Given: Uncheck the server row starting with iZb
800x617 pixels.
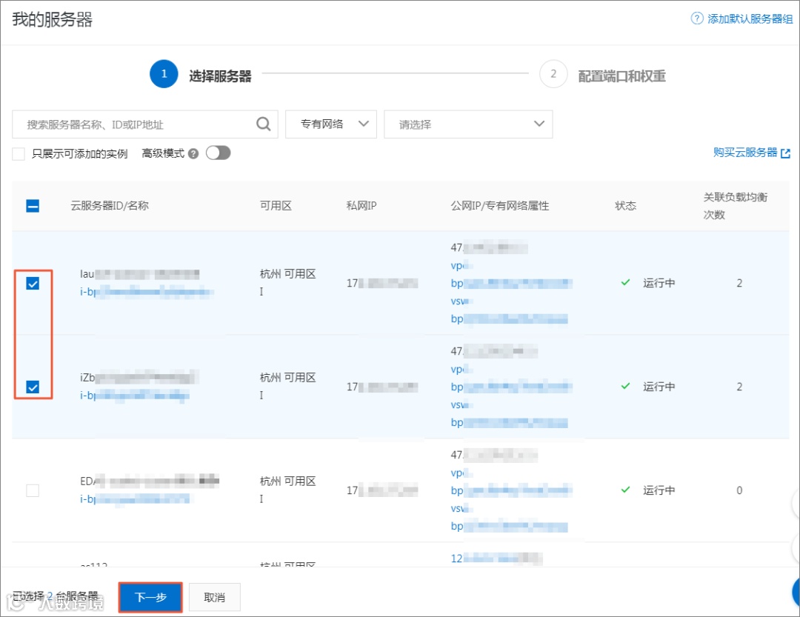Looking at the screenshot, I should point(33,387).
